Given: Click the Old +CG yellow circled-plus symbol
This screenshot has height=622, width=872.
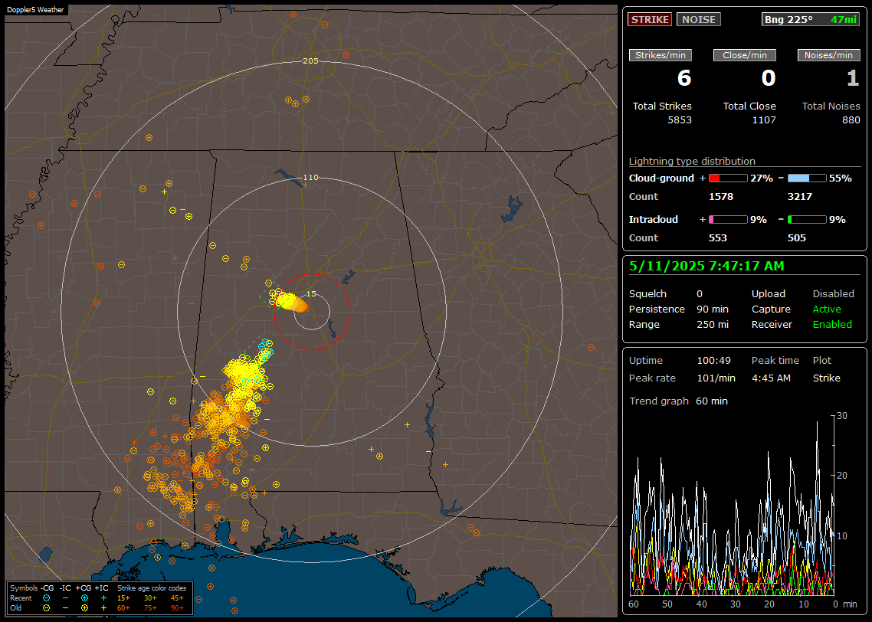Looking at the screenshot, I should pos(84,608).
